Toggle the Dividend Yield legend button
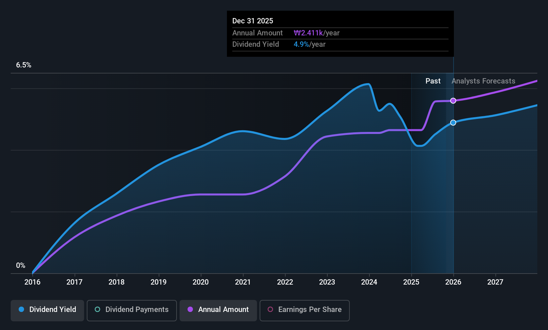Image resolution: width=548 pixels, height=330 pixels. click(x=47, y=310)
